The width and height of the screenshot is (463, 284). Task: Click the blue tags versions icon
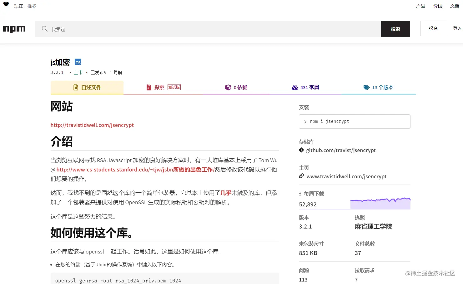point(366,88)
